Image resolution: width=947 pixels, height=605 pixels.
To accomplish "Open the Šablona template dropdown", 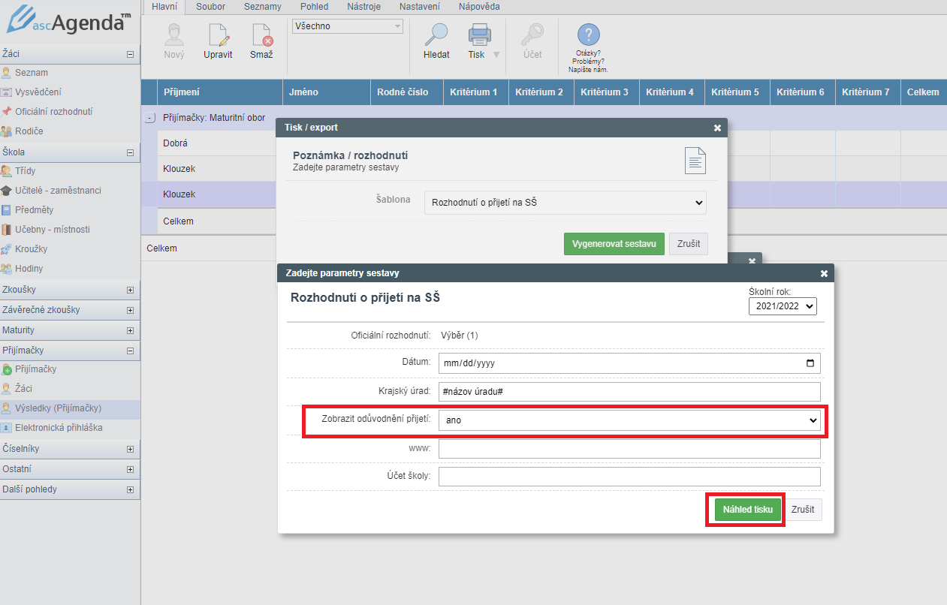I will tap(565, 203).
